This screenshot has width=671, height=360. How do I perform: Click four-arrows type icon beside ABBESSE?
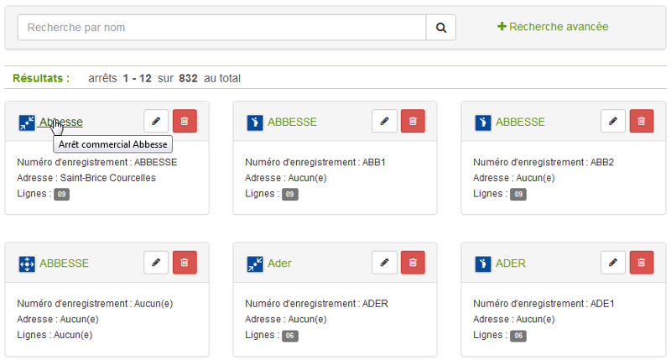point(27,264)
